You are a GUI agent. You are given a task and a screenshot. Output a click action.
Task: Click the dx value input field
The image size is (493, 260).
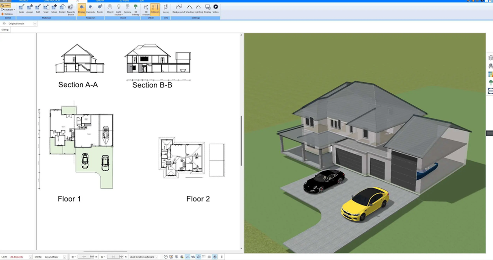84,257
